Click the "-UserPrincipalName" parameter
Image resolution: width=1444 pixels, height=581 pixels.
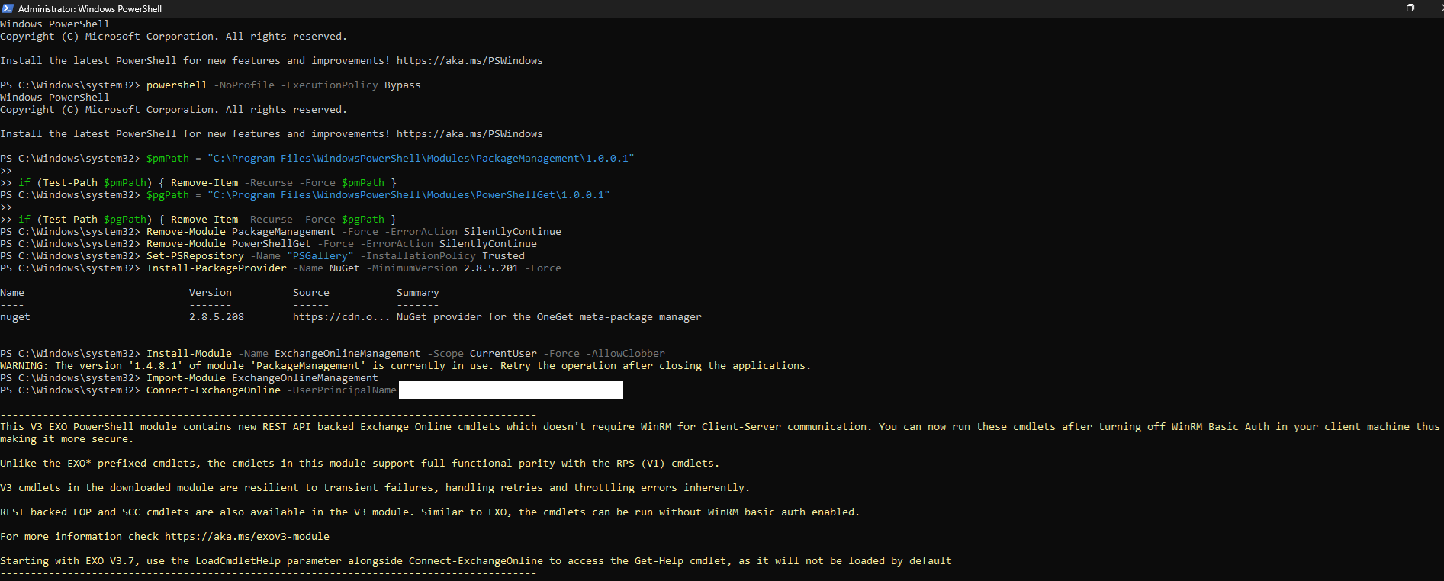tap(342, 390)
